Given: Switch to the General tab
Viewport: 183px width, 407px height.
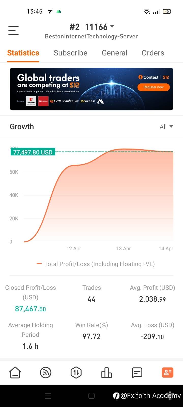Looking at the screenshot, I should tap(114, 53).
